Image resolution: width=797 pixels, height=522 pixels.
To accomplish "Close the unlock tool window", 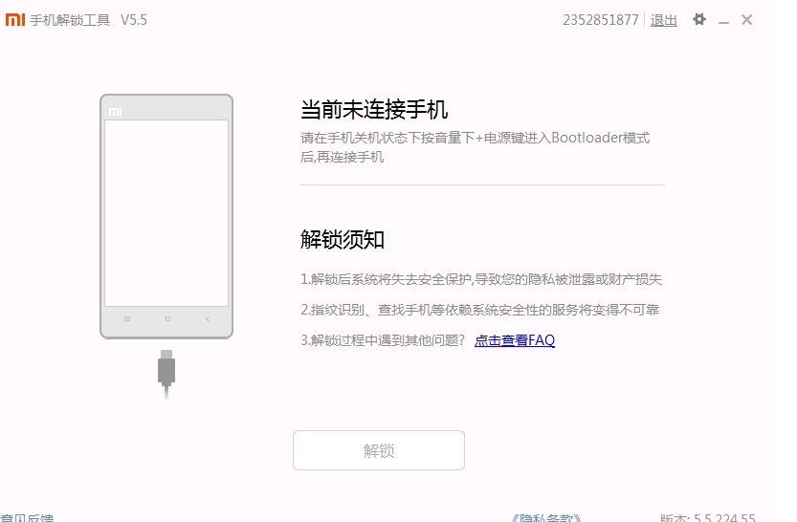I will coord(747,20).
